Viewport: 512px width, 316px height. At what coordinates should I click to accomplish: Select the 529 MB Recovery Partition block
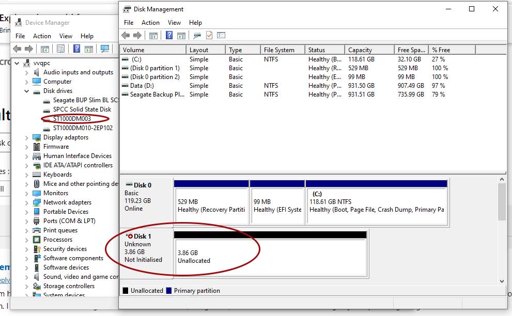211,202
